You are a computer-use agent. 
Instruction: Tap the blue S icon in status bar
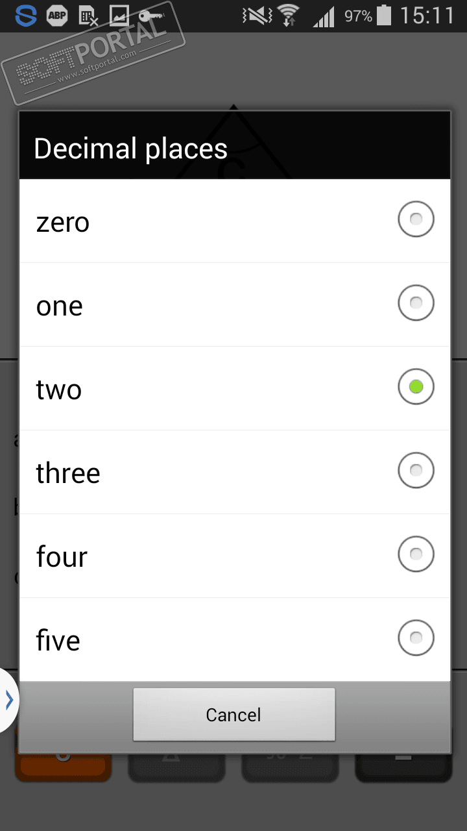click(26, 16)
